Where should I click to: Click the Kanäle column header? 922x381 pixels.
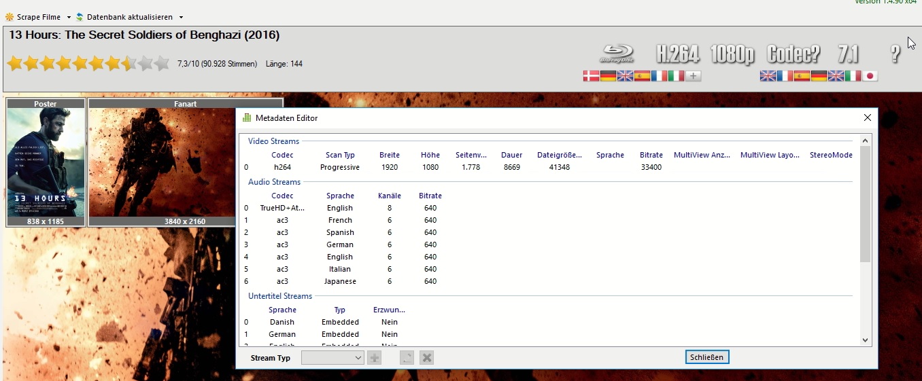[x=390, y=196]
